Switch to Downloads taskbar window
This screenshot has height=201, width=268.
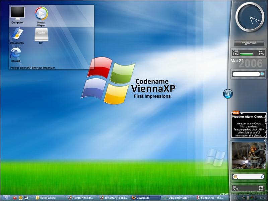coord(146,198)
